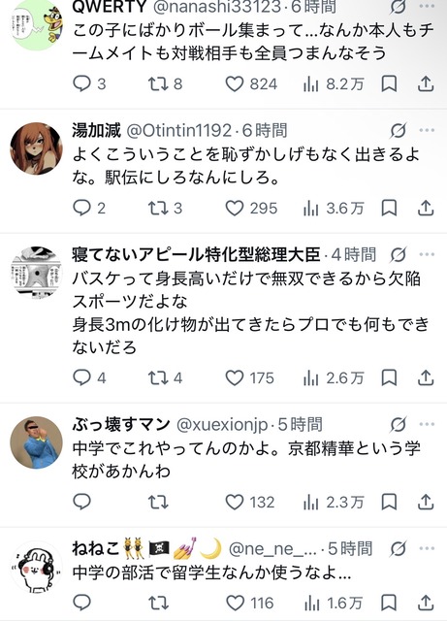Open more options on ぶっ壊すマン tweet
447x621 pixels.
[x=427, y=424]
